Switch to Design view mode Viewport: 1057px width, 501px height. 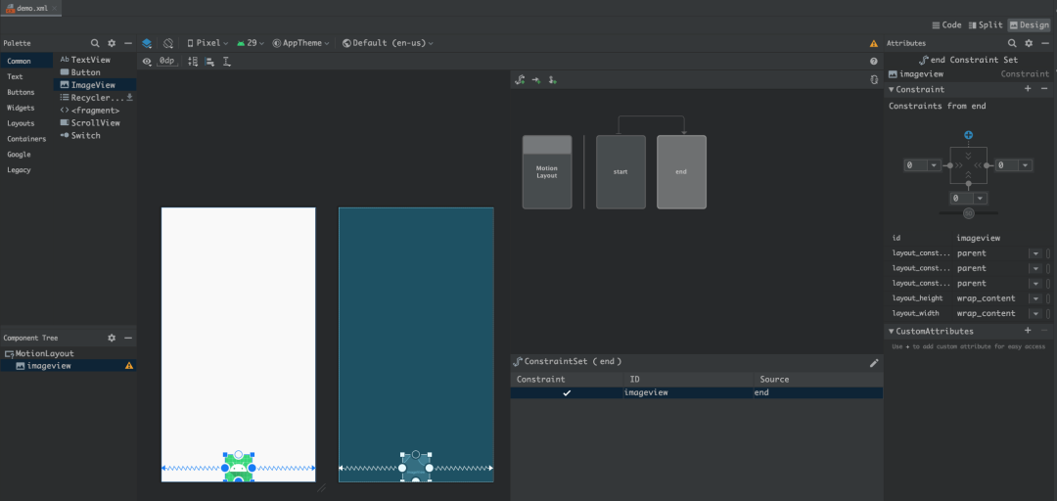click(x=1029, y=25)
